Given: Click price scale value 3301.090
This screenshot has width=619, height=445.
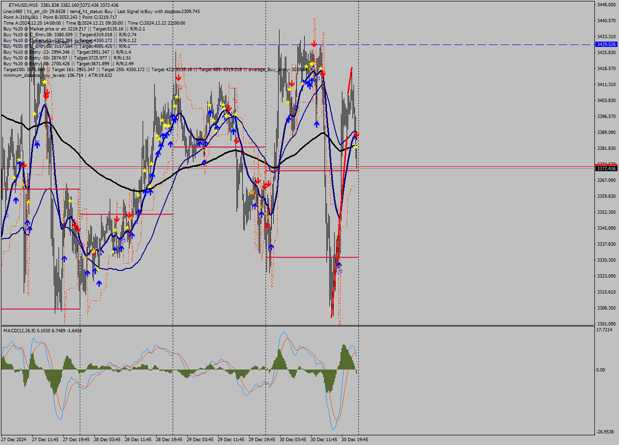Looking at the screenshot, I should (x=606, y=324).
